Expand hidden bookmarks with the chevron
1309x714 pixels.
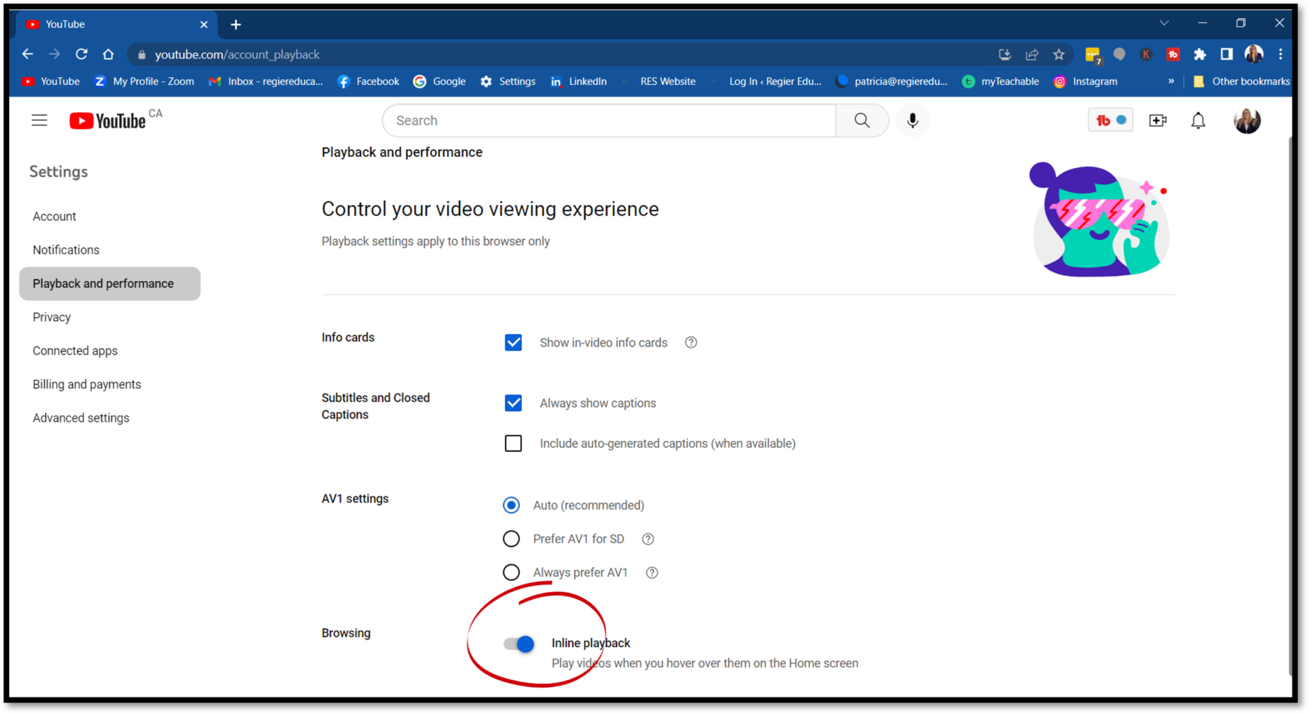pyautogui.click(x=1172, y=81)
